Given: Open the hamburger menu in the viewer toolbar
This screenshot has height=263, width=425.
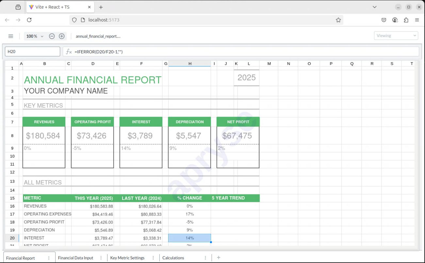Looking at the screenshot, I should pyautogui.click(x=11, y=36).
